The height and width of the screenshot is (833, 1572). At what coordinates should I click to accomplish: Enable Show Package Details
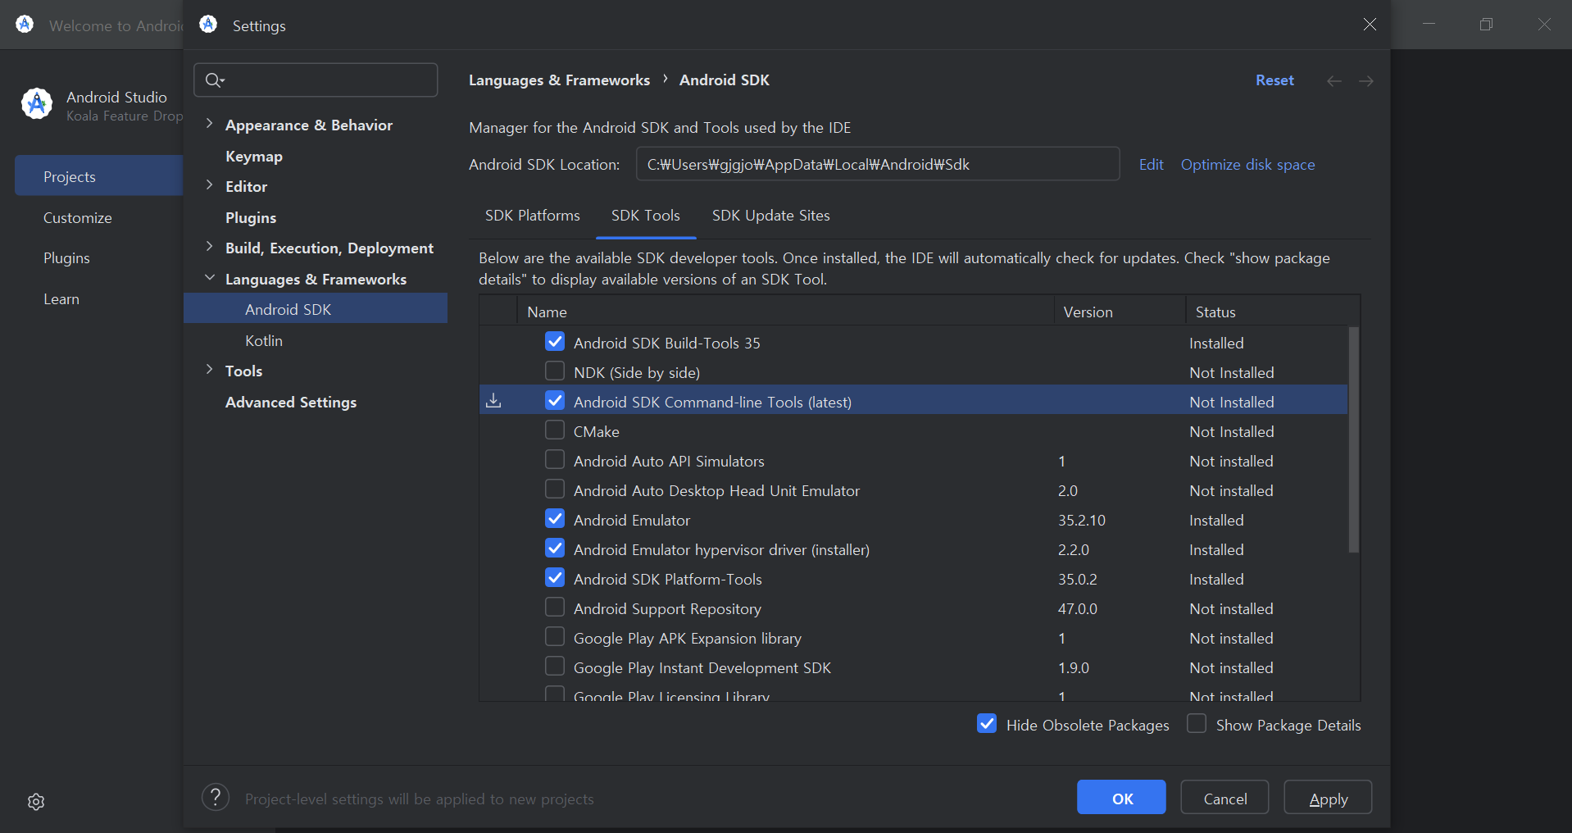(1197, 723)
